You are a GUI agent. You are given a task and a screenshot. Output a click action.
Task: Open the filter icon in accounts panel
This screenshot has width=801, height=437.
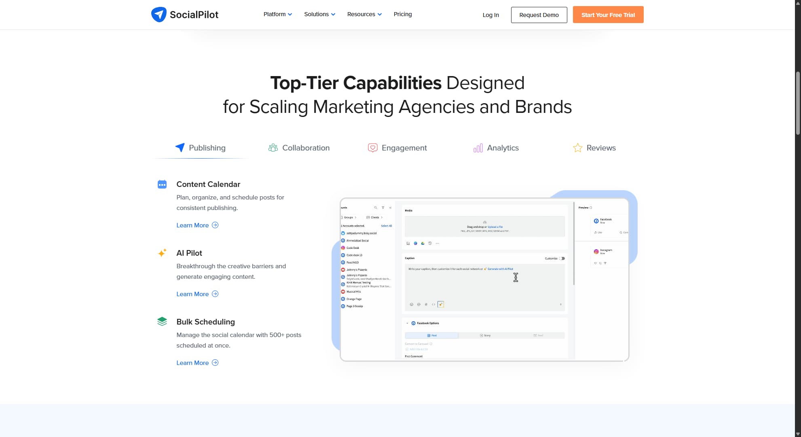(x=383, y=208)
